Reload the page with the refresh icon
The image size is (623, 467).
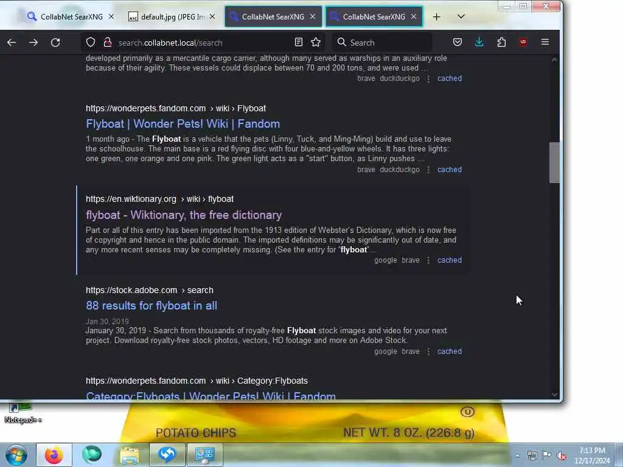(55, 43)
